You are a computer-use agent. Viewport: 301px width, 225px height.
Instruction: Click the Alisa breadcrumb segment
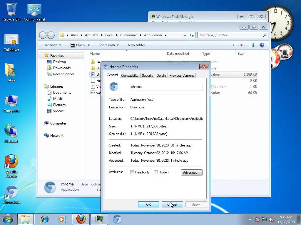74,35
